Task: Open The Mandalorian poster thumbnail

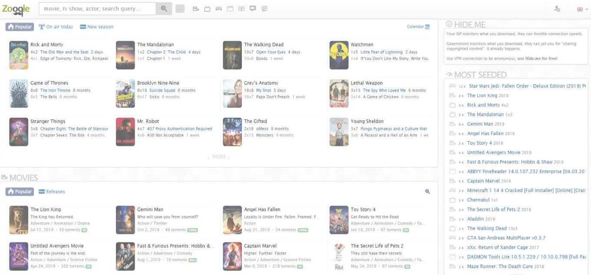Action: 125,55
